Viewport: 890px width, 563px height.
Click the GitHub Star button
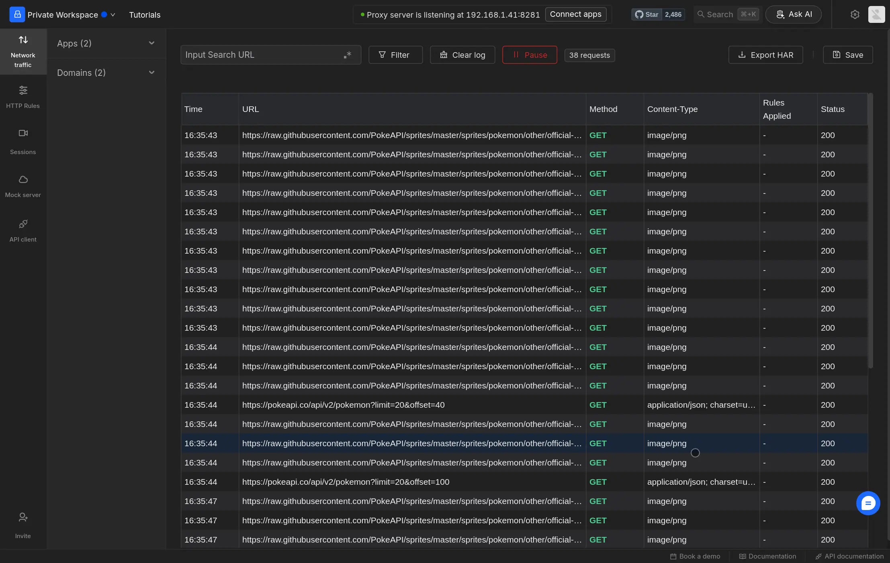click(647, 14)
